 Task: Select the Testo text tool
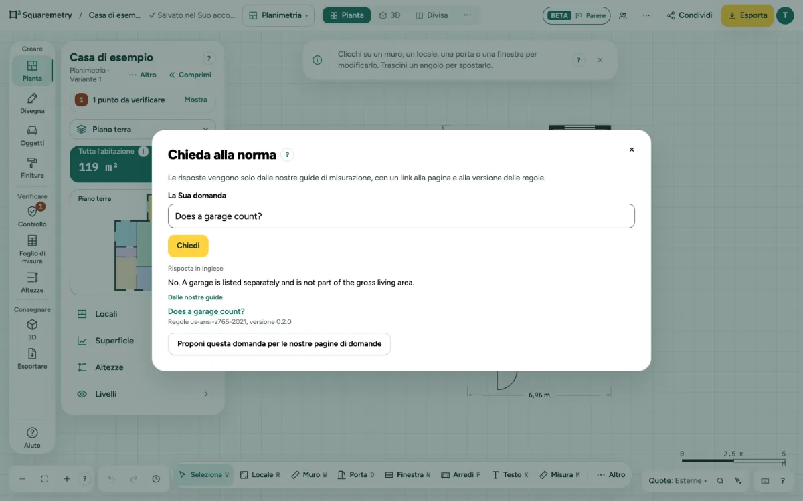tap(510, 475)
